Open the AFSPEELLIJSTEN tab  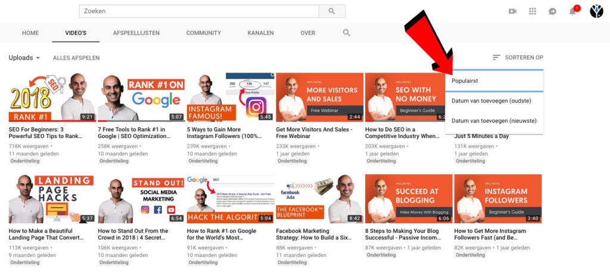point(136,33)
